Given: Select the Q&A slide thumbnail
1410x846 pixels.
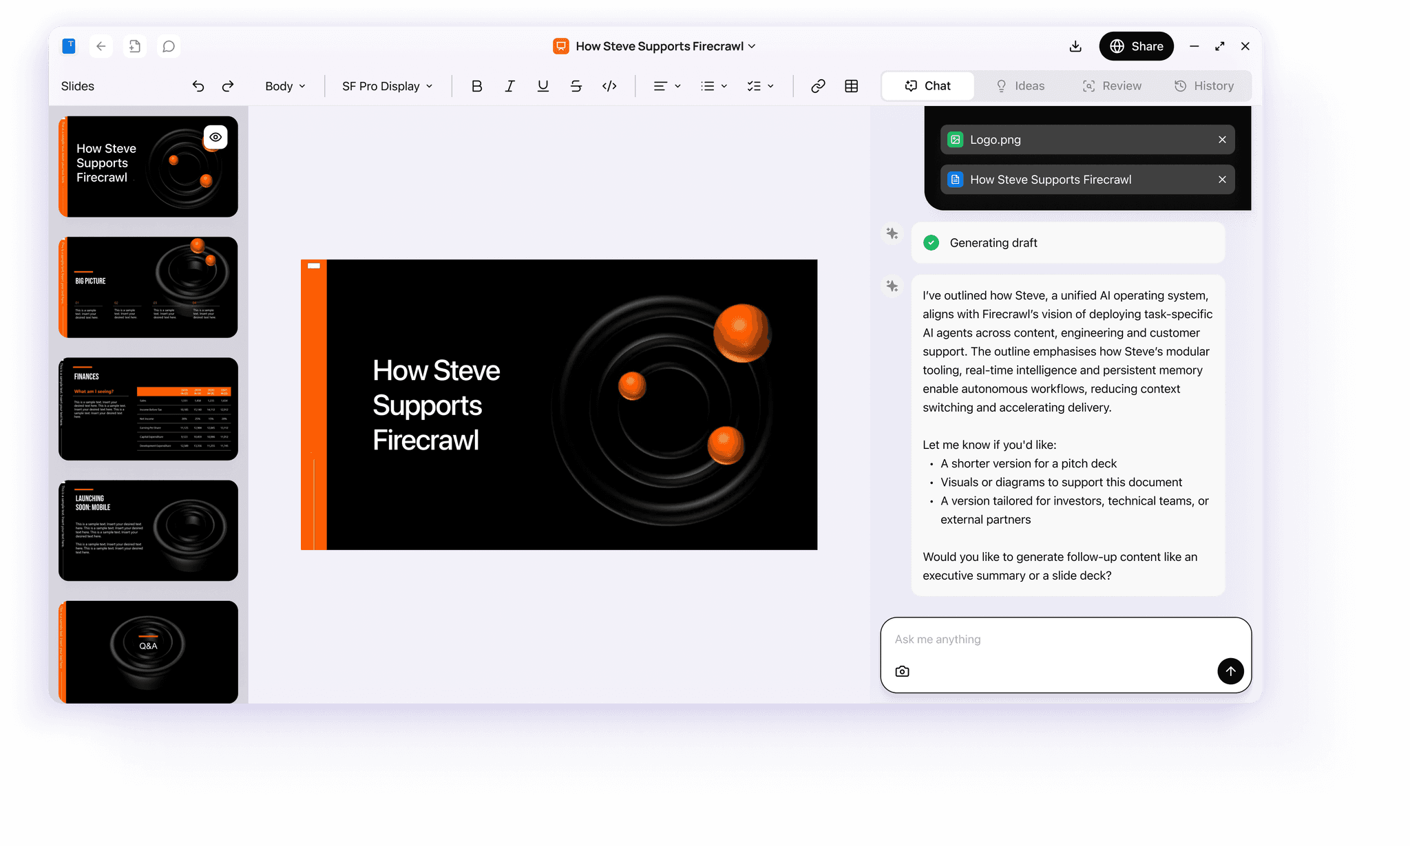Looking at the screenshot, I should [148, 652].
